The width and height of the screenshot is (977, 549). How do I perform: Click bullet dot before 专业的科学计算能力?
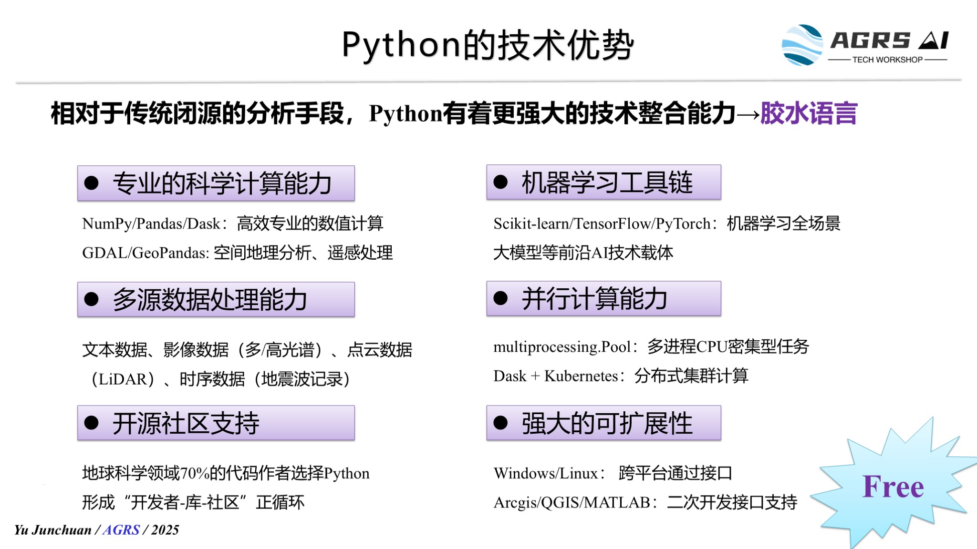[91, 183]
